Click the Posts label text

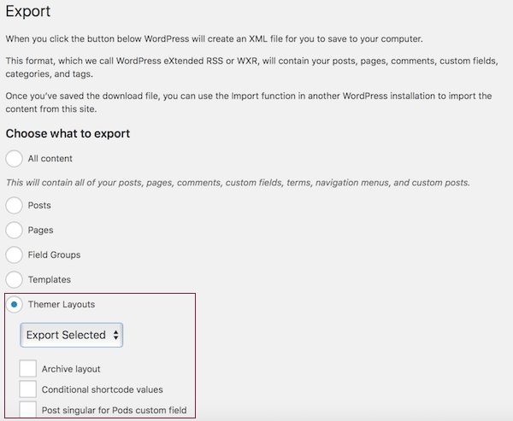point(39,205)
